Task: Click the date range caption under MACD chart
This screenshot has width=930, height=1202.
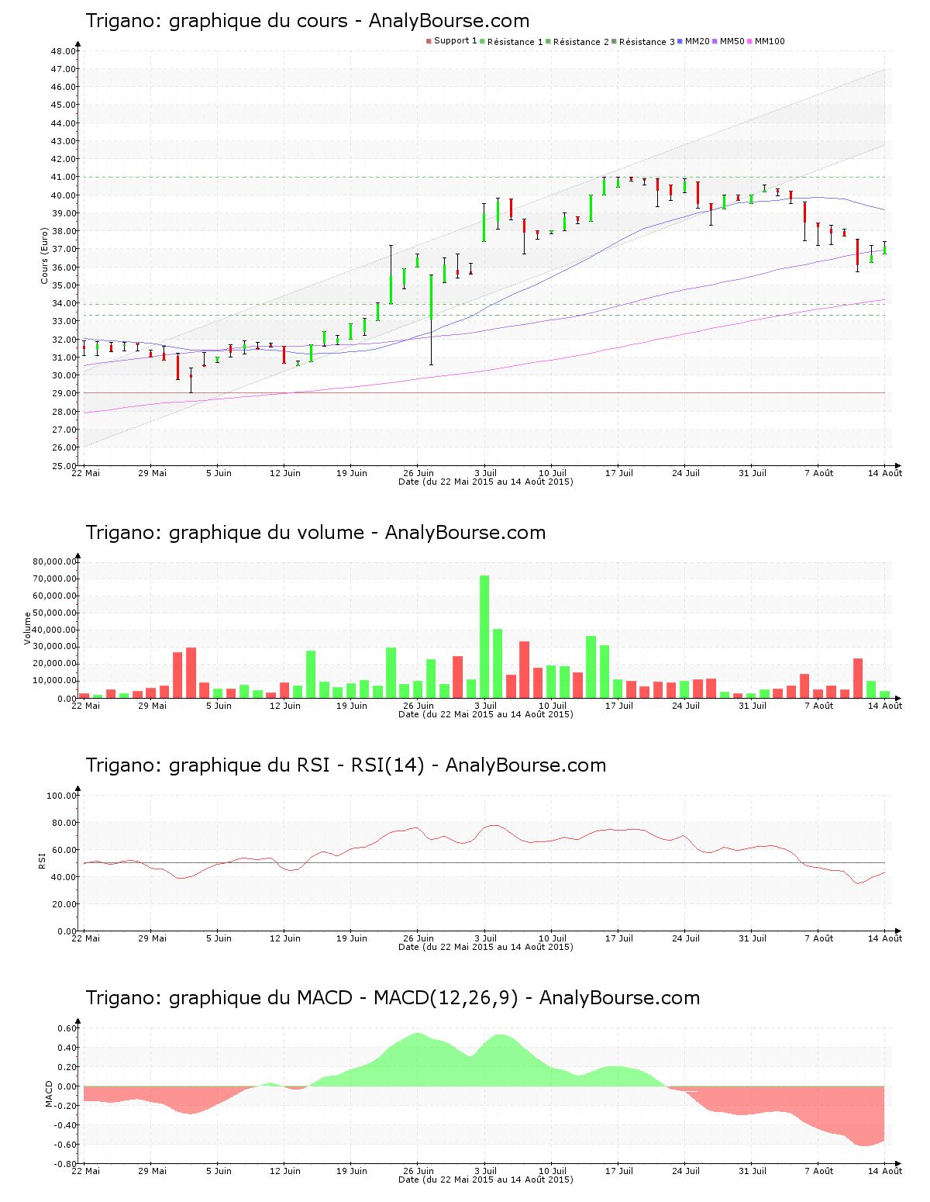Action: (x=485, y=1180)
